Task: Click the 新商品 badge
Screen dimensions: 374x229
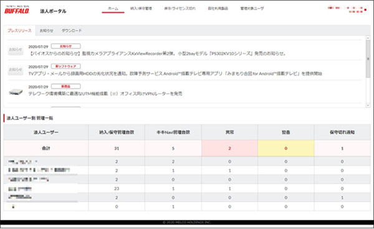Action: pos(66,86)
